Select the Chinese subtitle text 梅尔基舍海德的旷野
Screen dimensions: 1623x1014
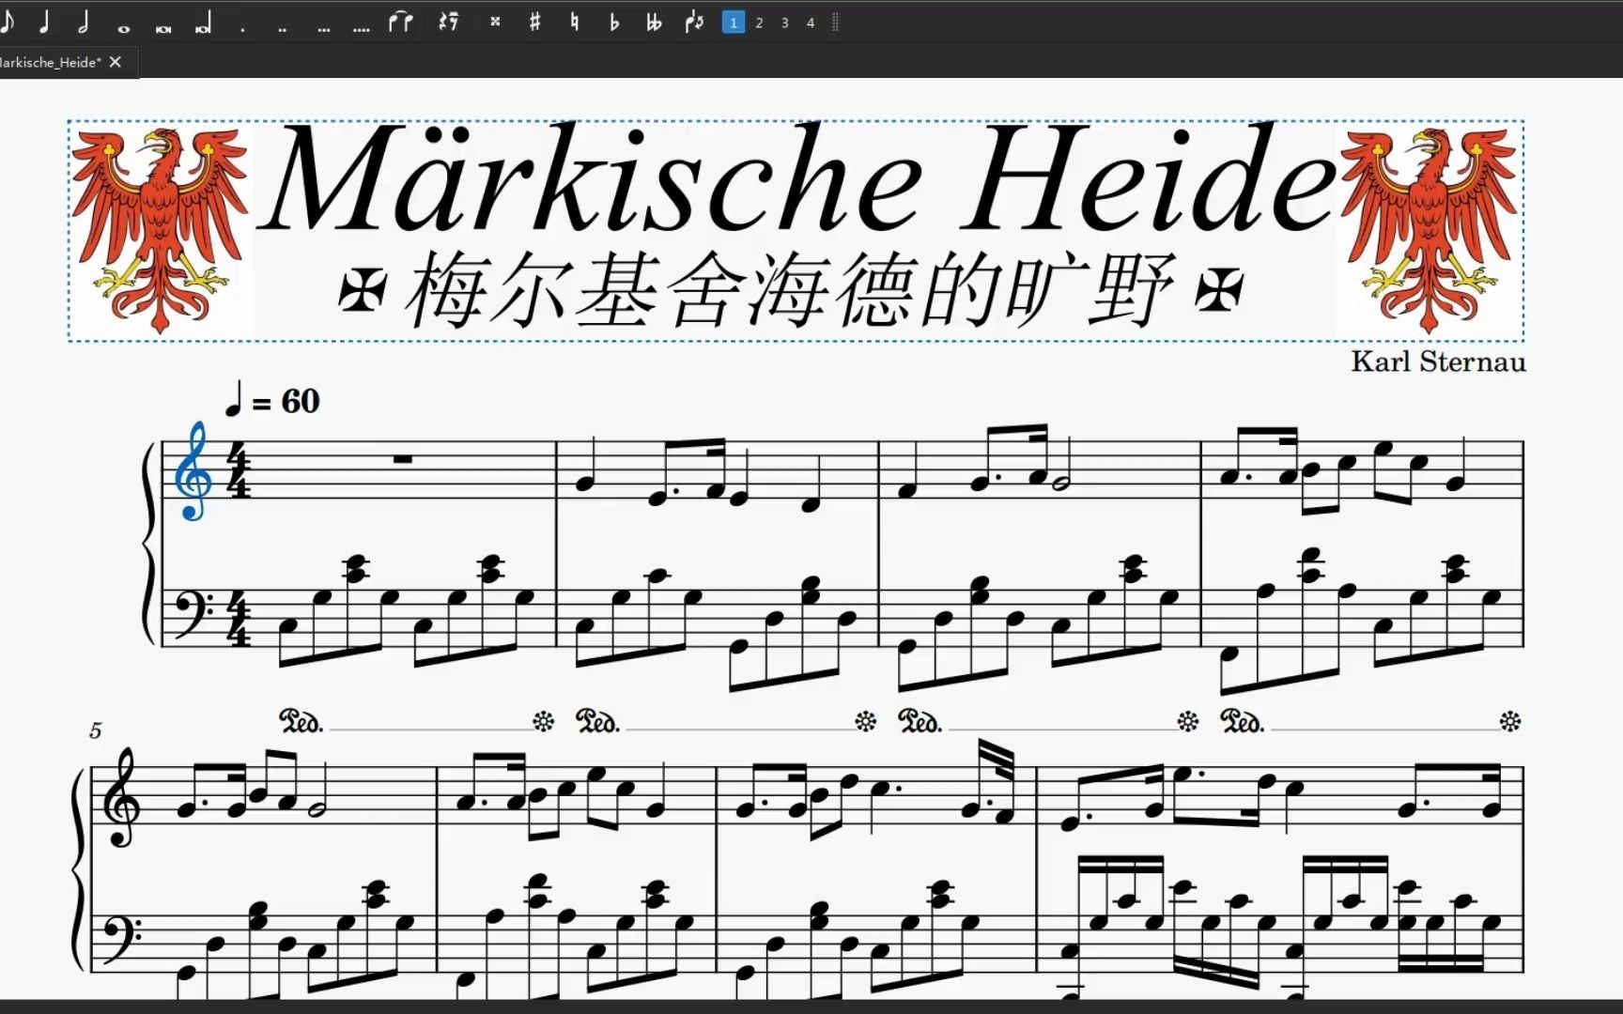coord(791,290)
